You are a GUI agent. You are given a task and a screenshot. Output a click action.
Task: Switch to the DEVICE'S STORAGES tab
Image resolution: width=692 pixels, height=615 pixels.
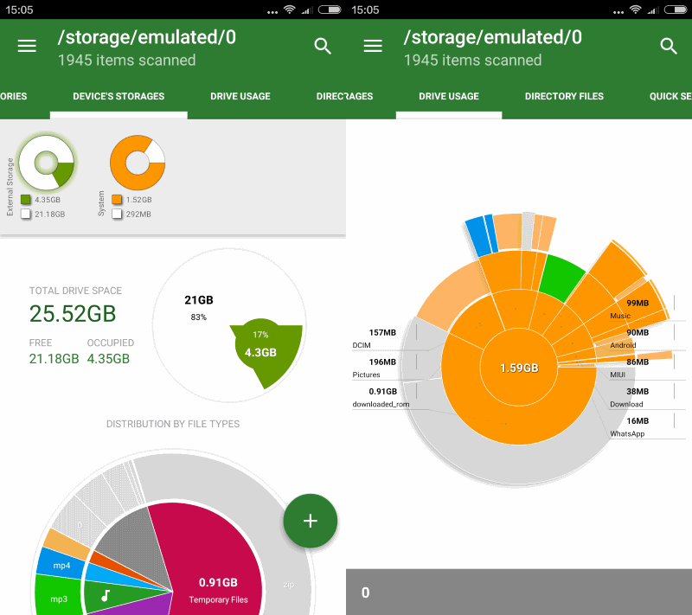(119, 96)
